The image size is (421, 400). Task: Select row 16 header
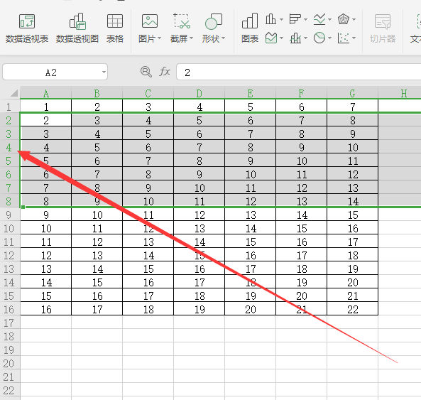[x=10, y=308]
